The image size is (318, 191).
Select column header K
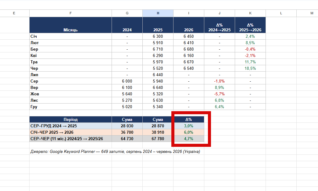pos(250,13)
